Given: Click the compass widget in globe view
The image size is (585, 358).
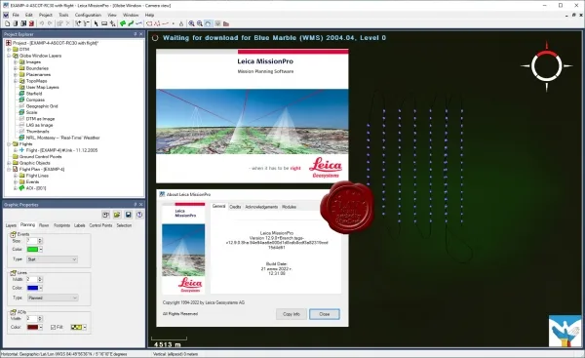Looking at the screenshot, I should coord(547,66).
